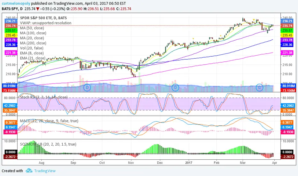Select the Vol (20, false) indicator legend
Viewport: 298px width, 176px height.
[x=32, y=48]
